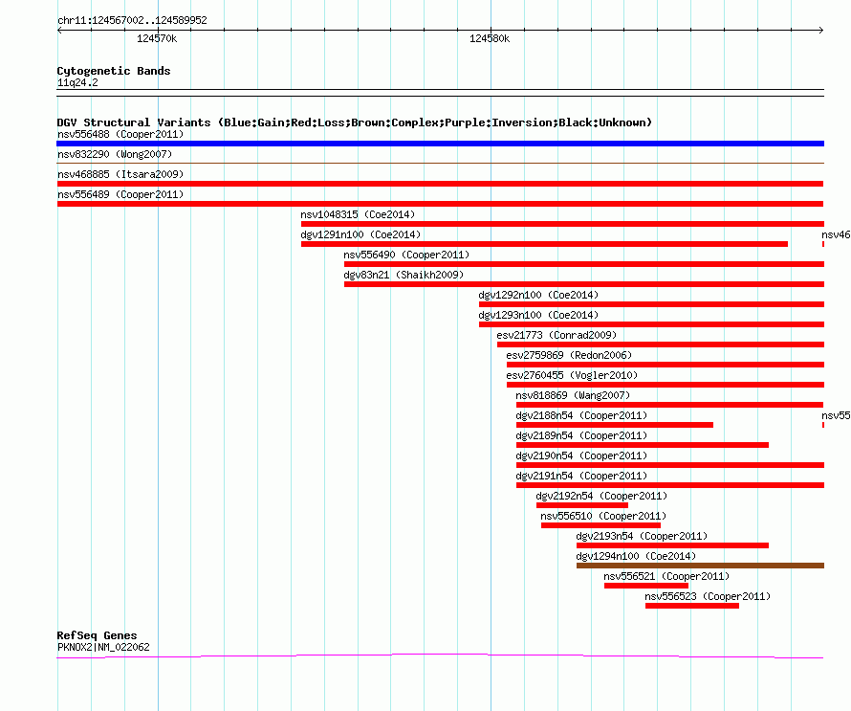Screen dimensions: 851x711
Task: Click the Cytogenetic Bands track title
Action: [x=114, y=71]
